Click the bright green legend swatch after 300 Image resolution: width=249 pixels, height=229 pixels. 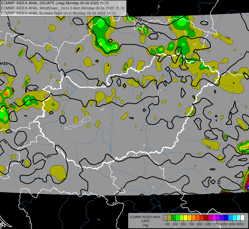coord(177,218)
